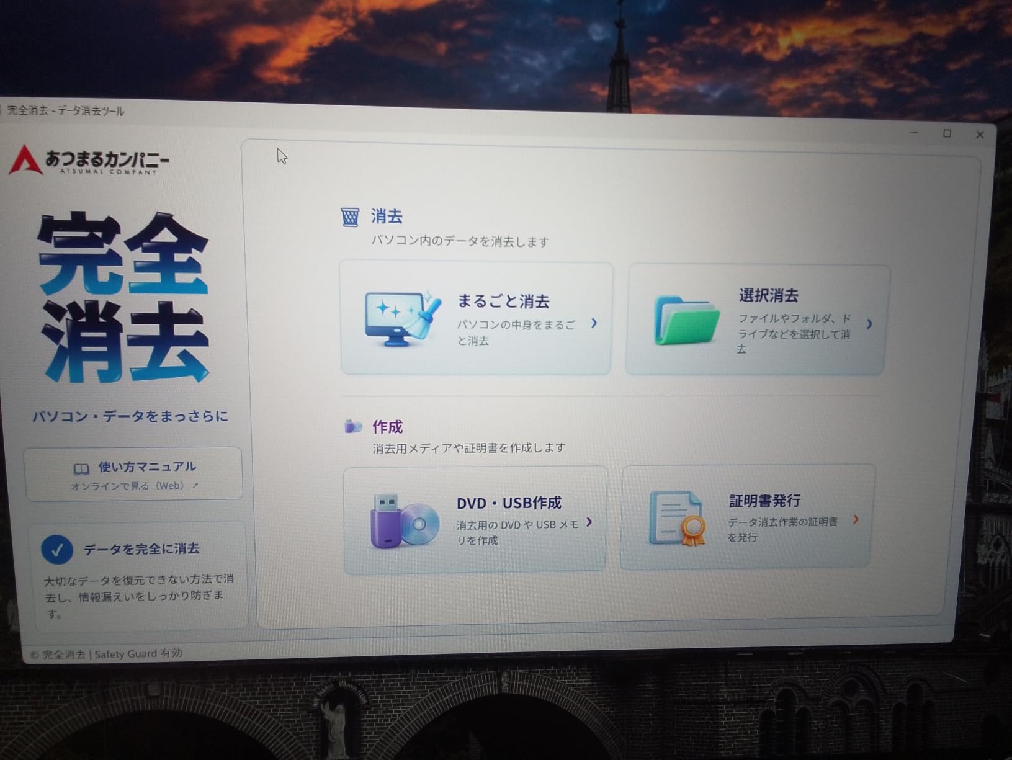
Task: Click the description 大切なデータを復元できない方法で消去し
Action: [138, 597]
